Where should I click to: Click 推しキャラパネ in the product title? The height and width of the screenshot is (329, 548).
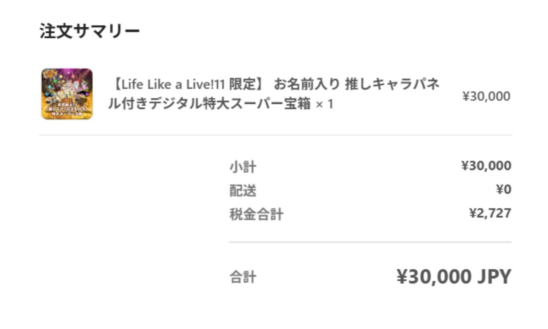(393, 85)
